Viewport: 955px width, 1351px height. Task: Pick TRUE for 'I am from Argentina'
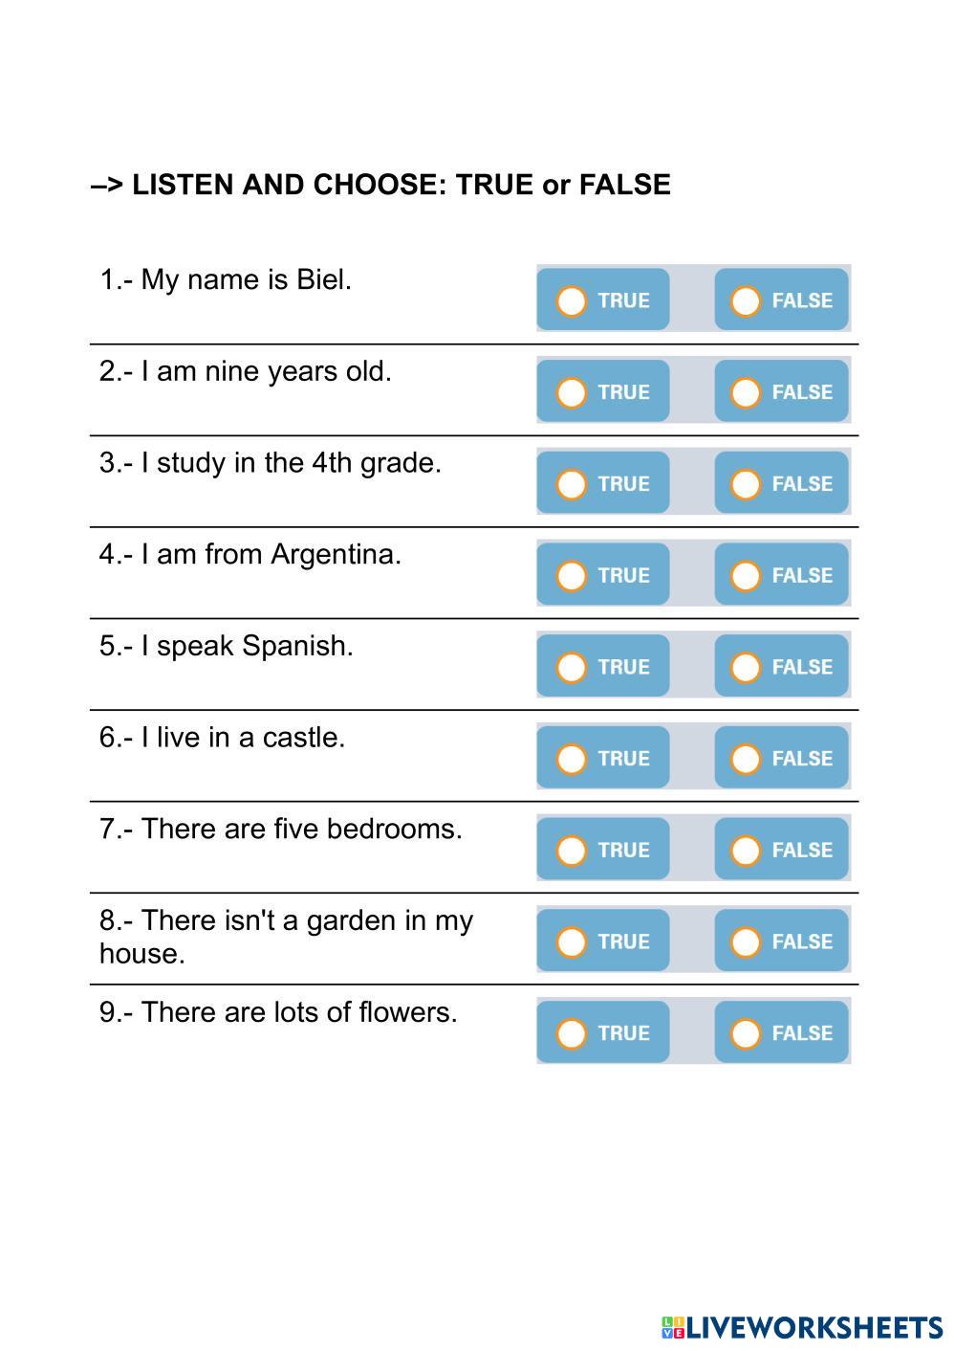[572, 576]
